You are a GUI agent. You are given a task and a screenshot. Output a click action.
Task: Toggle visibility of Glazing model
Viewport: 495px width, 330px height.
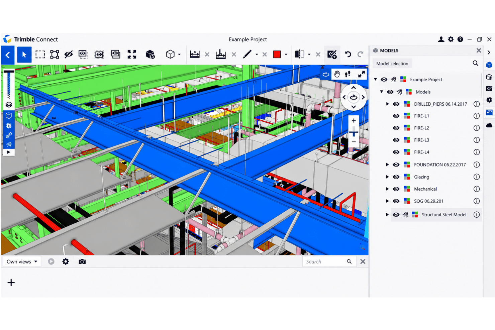click(x=396, y=177)
